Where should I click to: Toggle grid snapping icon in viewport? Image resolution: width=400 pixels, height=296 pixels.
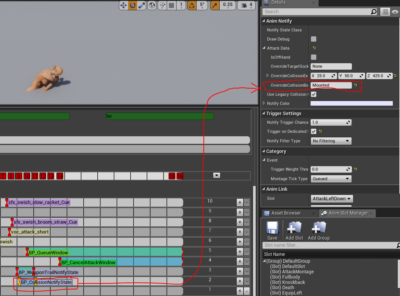click(x=171, y=5)
